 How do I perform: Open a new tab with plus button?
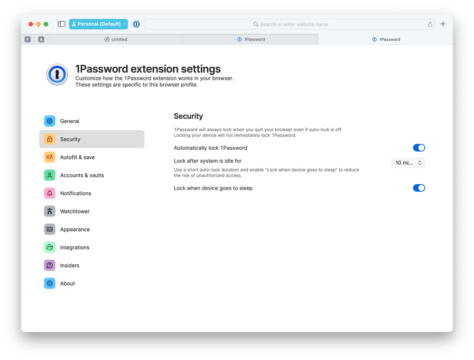coord(443,24)
